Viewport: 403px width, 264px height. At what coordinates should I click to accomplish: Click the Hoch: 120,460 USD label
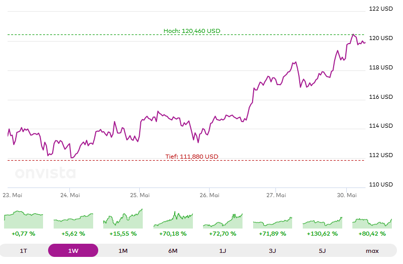(192, 31)
